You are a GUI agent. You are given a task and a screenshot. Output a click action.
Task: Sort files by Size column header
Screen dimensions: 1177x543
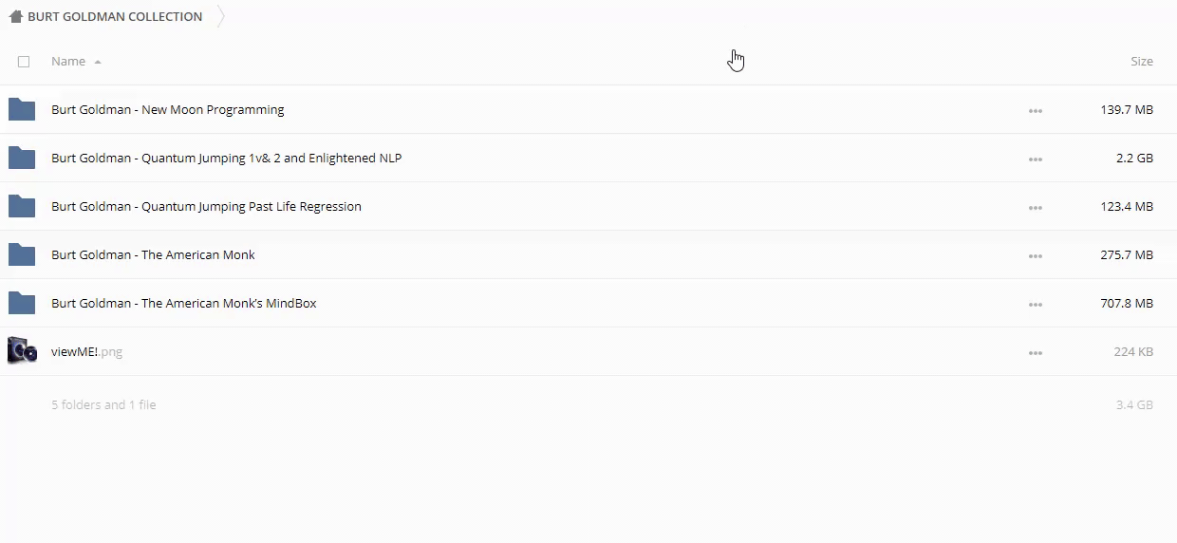pyautogui.click(x=1141, y=62)
